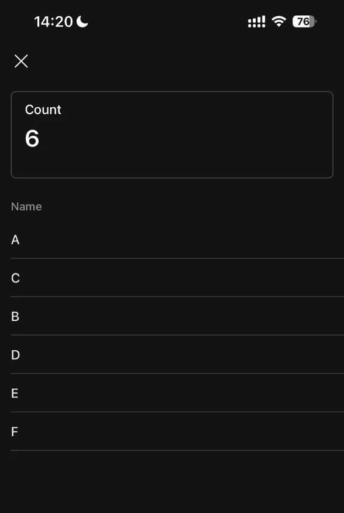
Task: Select list row C
Action: [x=178, y=278]
